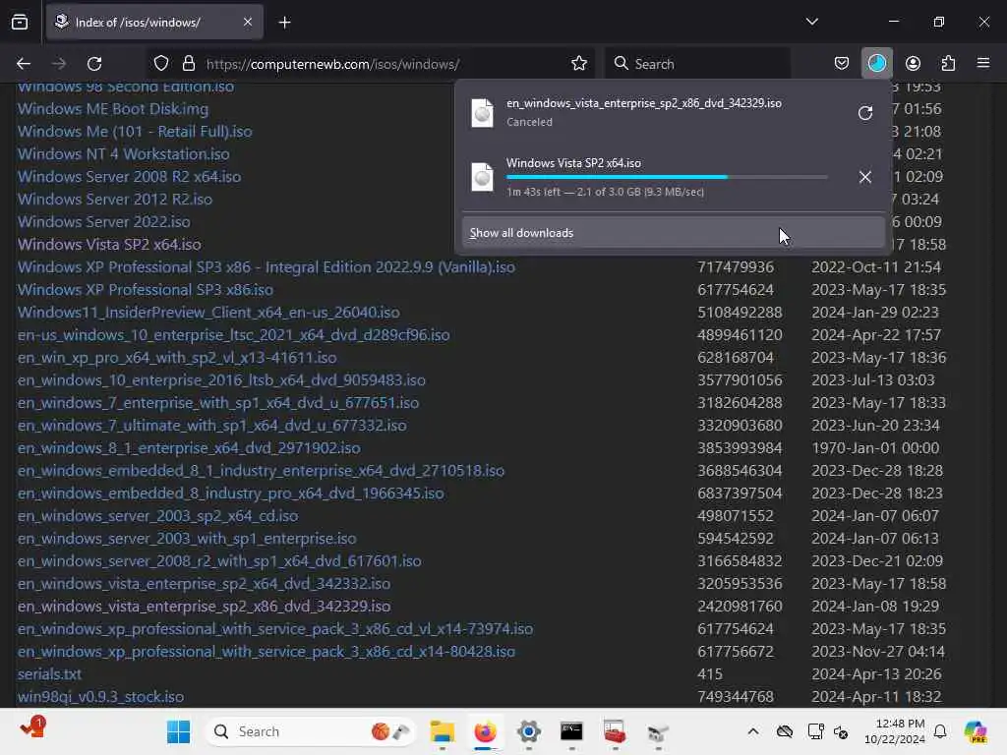Open en_windows_embedded_8_1_industry_enterprise iso

[261, 471]
